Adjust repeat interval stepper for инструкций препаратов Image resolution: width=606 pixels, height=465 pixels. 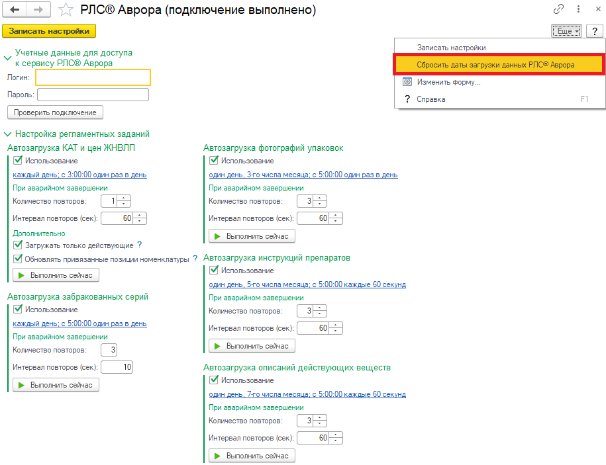pyautogui.click(x=336, y=328)
